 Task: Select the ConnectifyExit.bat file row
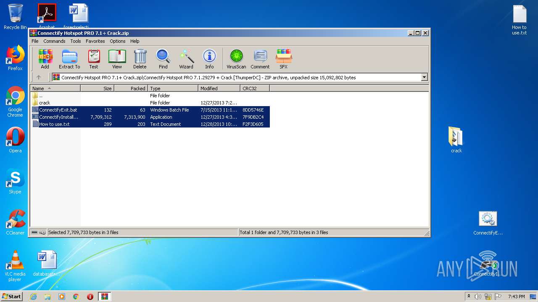[x=150, y=110]
